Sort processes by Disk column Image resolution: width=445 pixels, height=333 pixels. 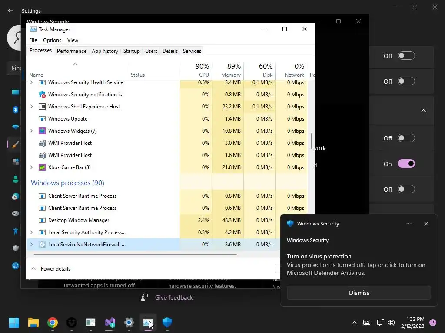click(260, 70)
